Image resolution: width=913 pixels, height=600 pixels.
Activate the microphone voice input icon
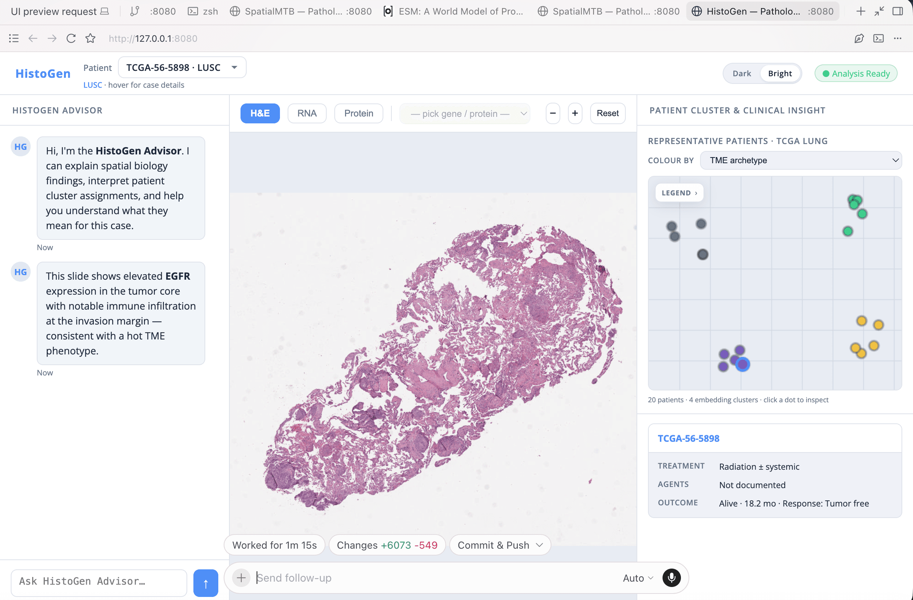pos(671,578)
